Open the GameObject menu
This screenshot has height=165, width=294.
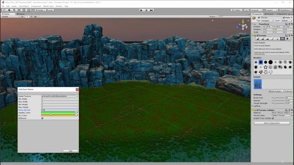coord(24,6)
